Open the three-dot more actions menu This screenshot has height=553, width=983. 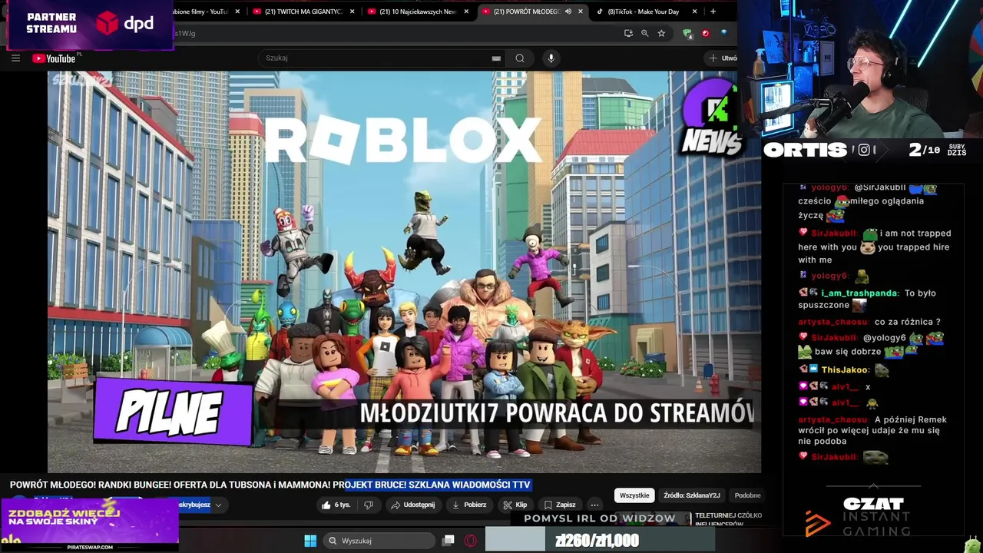pos(594,505)
